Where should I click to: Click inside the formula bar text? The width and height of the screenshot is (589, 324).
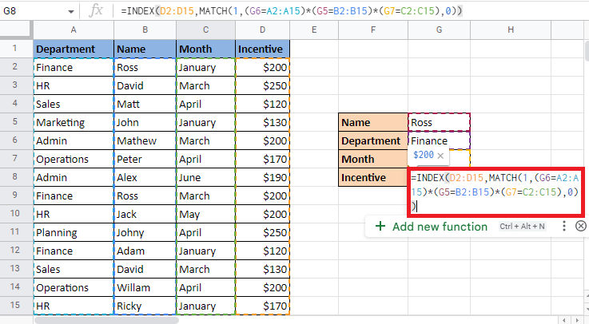pos(320,10)
